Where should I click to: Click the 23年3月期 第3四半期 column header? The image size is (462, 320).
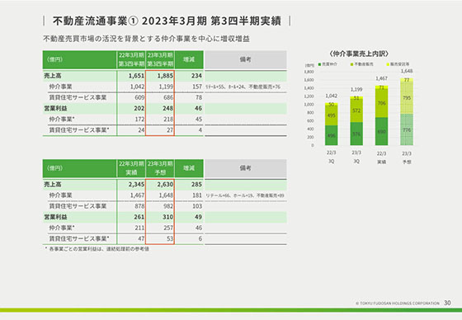[x=160, y=59]
